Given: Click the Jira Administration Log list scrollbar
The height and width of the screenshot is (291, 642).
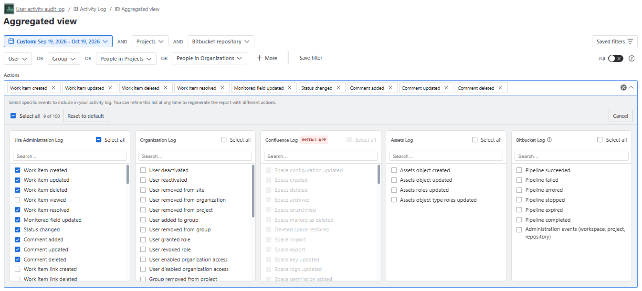Looking at the screenshot, I should (x=127, y=175).
